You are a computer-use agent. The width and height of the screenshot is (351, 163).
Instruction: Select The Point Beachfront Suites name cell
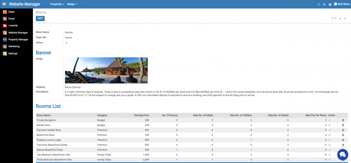[52, 145]
